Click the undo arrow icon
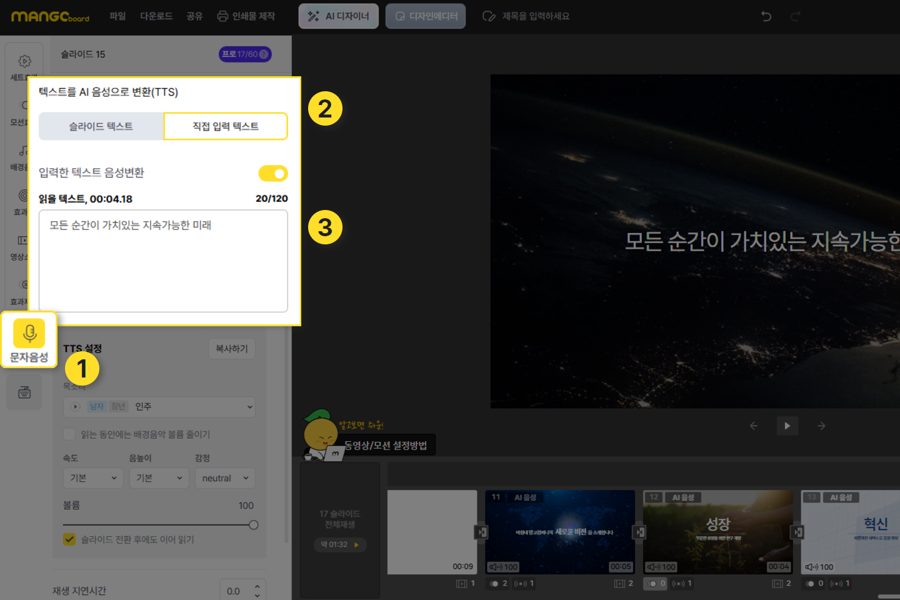Viewport: 900px width, 600px height. [x=766, y=16]
